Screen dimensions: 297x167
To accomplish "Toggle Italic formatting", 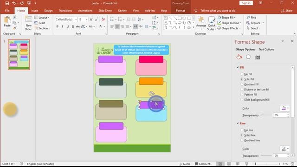I will [x=62, y=26].
